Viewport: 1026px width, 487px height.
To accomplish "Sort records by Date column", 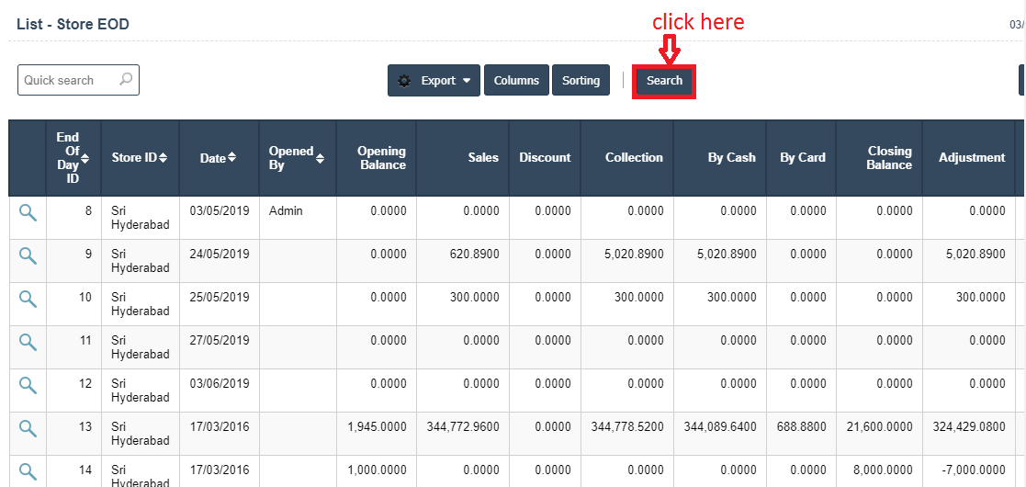I will pyautogui.click(x=218, y=158).
